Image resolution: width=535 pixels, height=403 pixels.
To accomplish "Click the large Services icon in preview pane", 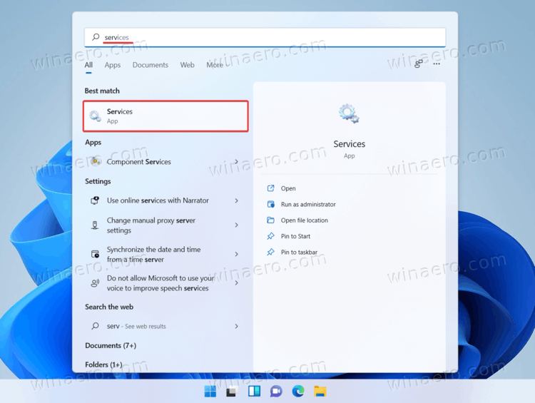I will pos(349,113).
